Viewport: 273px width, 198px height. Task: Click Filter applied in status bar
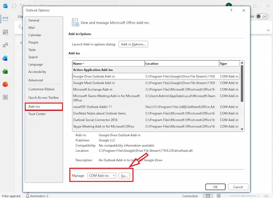(11, 196)
